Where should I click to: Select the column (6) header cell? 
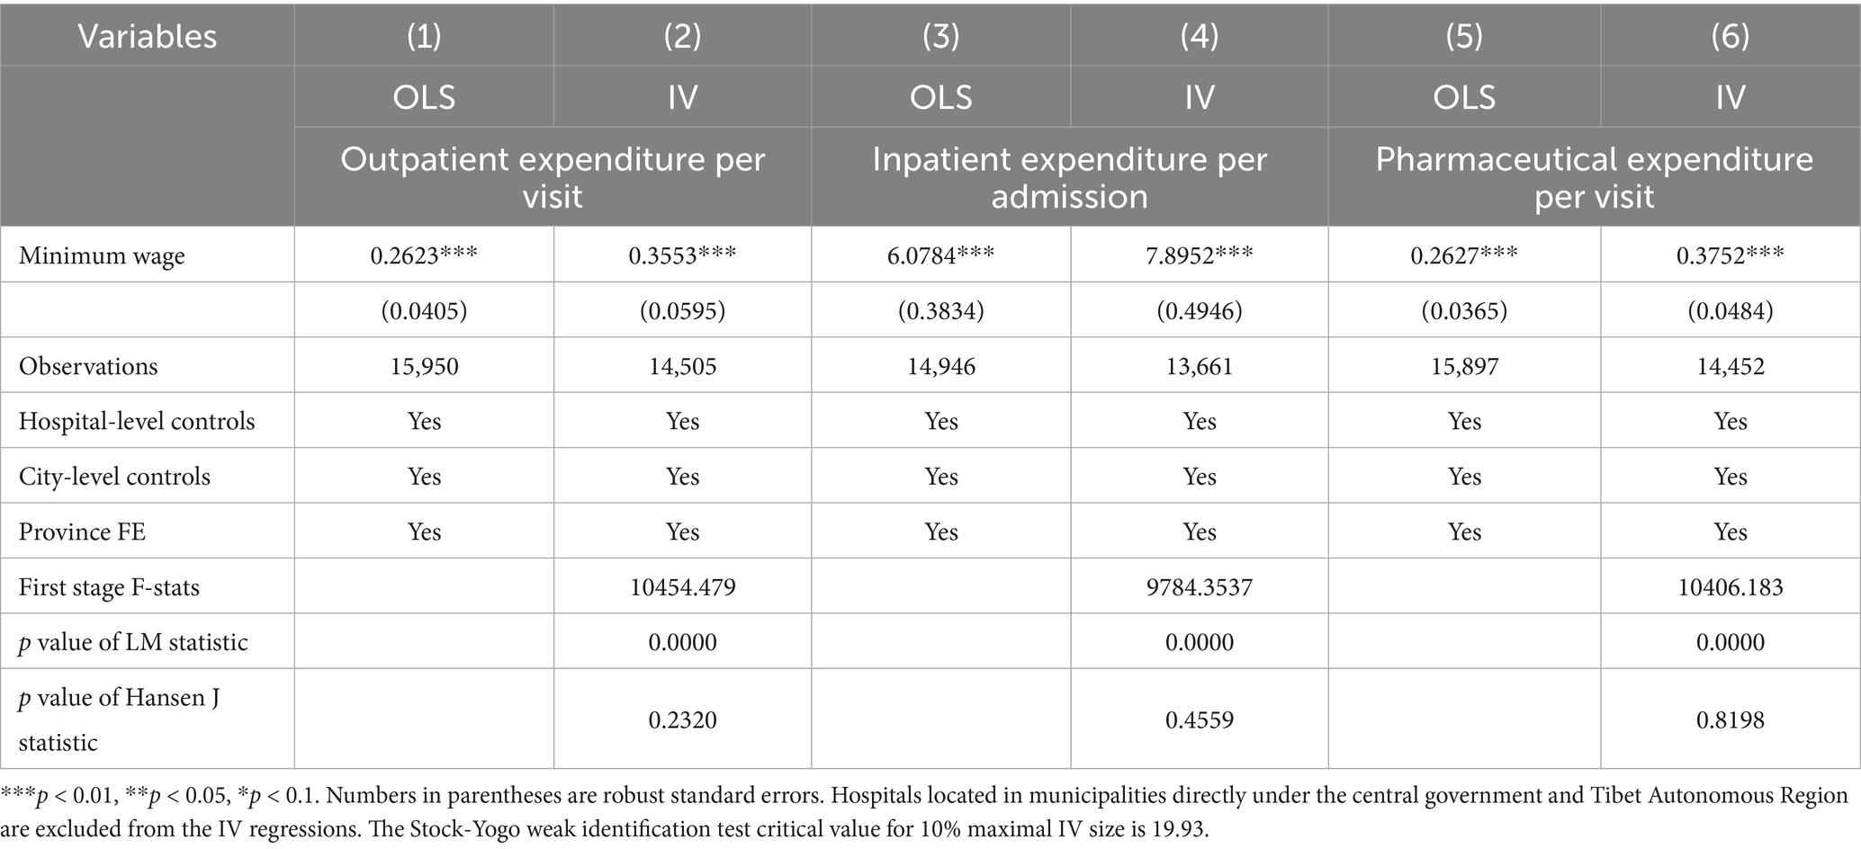coord(1730,36)
